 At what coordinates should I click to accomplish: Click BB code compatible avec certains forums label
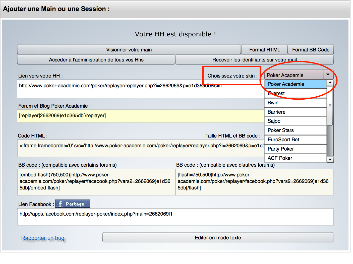(68, 165)
